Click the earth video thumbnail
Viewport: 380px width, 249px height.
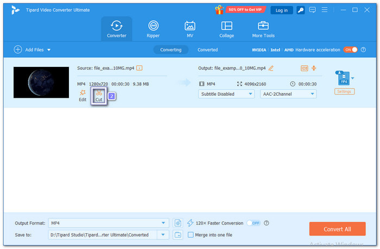[41, 83]
